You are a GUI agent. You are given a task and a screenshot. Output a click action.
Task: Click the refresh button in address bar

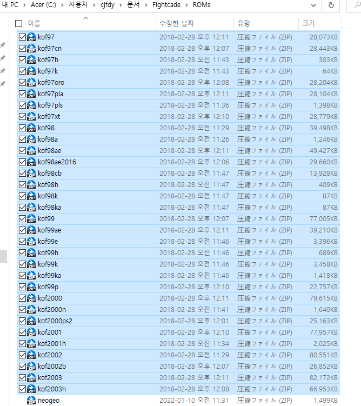331,5
